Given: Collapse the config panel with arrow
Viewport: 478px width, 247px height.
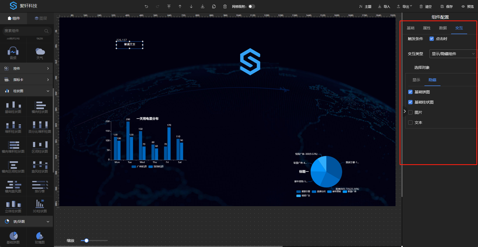Looking at the screenshot, I should [x=405, y=111].
